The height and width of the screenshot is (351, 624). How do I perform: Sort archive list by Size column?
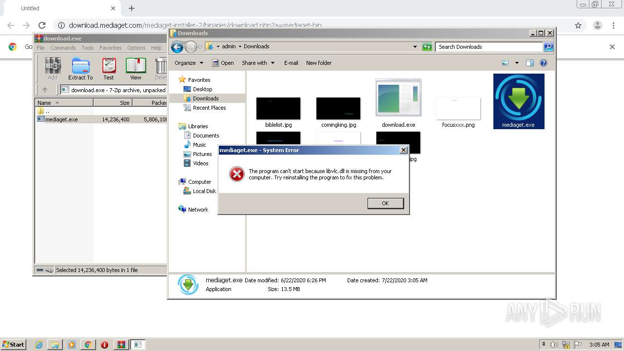pos(113,103)
